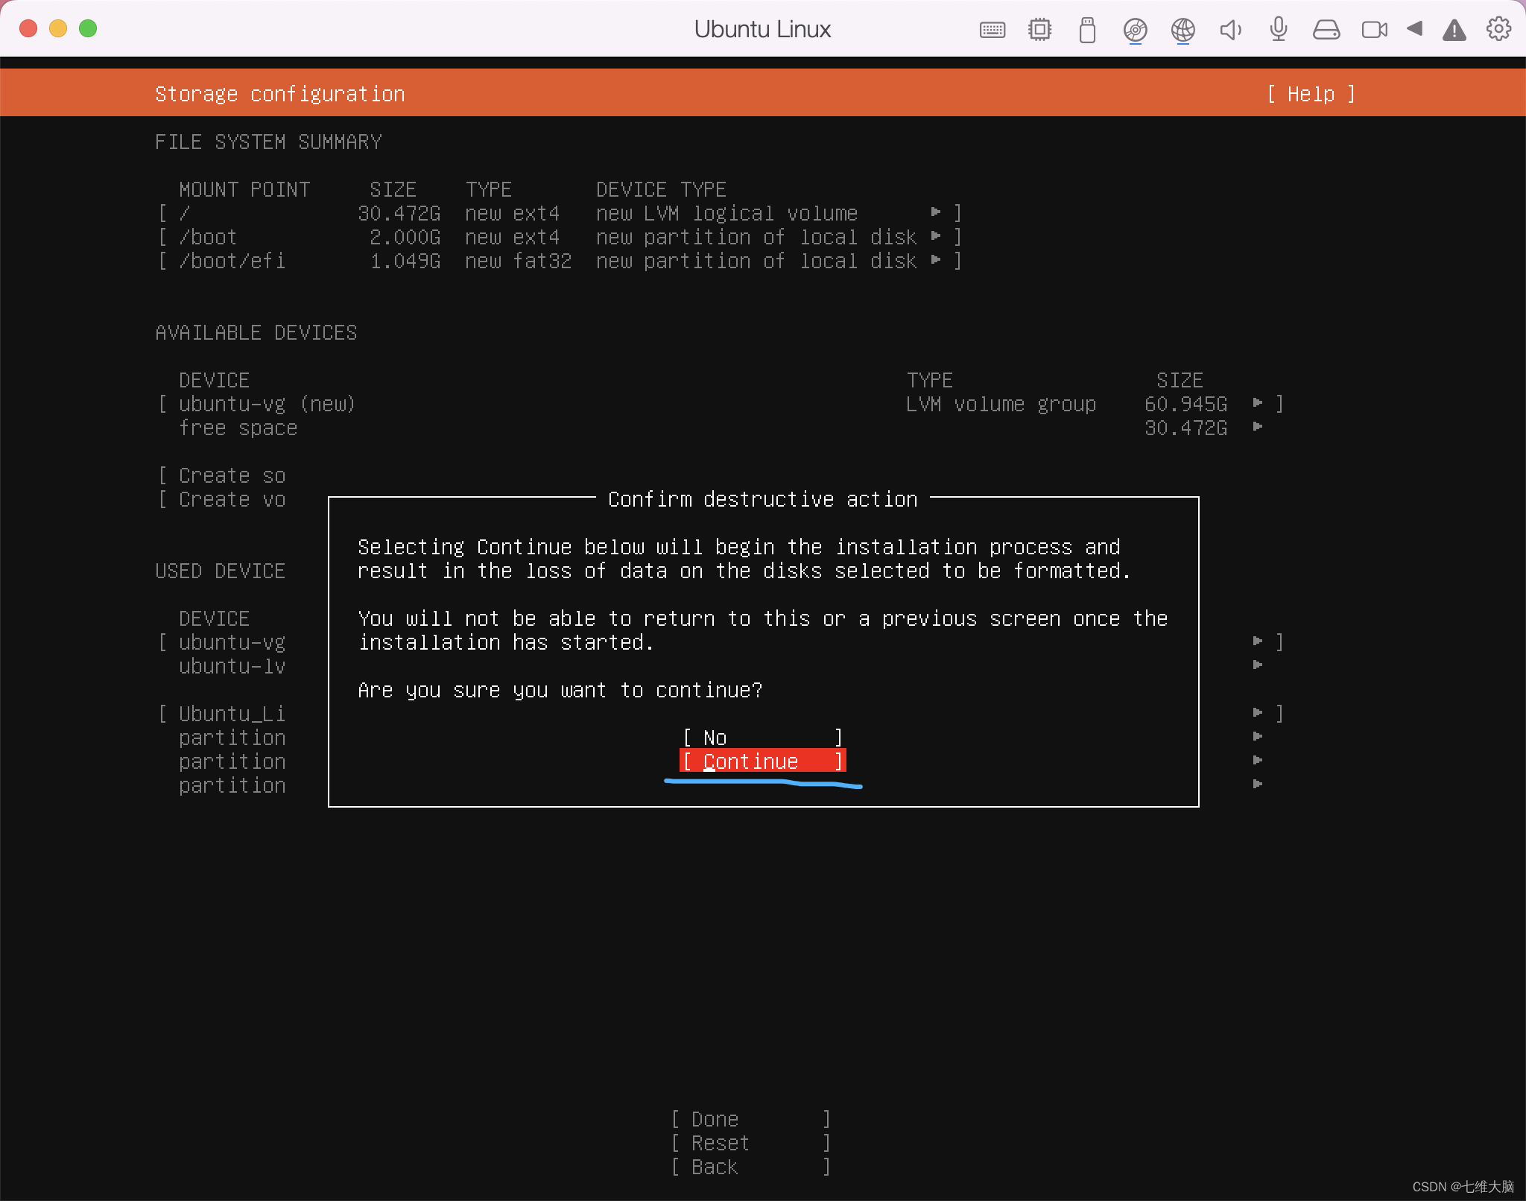1526x1201 pixels.
Task: Expand the ubuntu-vg (new) 60.945G arrow
Action: tap(1258, 403)
